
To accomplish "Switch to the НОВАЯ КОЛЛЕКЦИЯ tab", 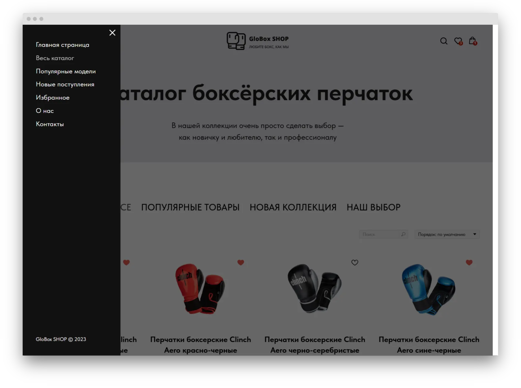I will 293,207.
